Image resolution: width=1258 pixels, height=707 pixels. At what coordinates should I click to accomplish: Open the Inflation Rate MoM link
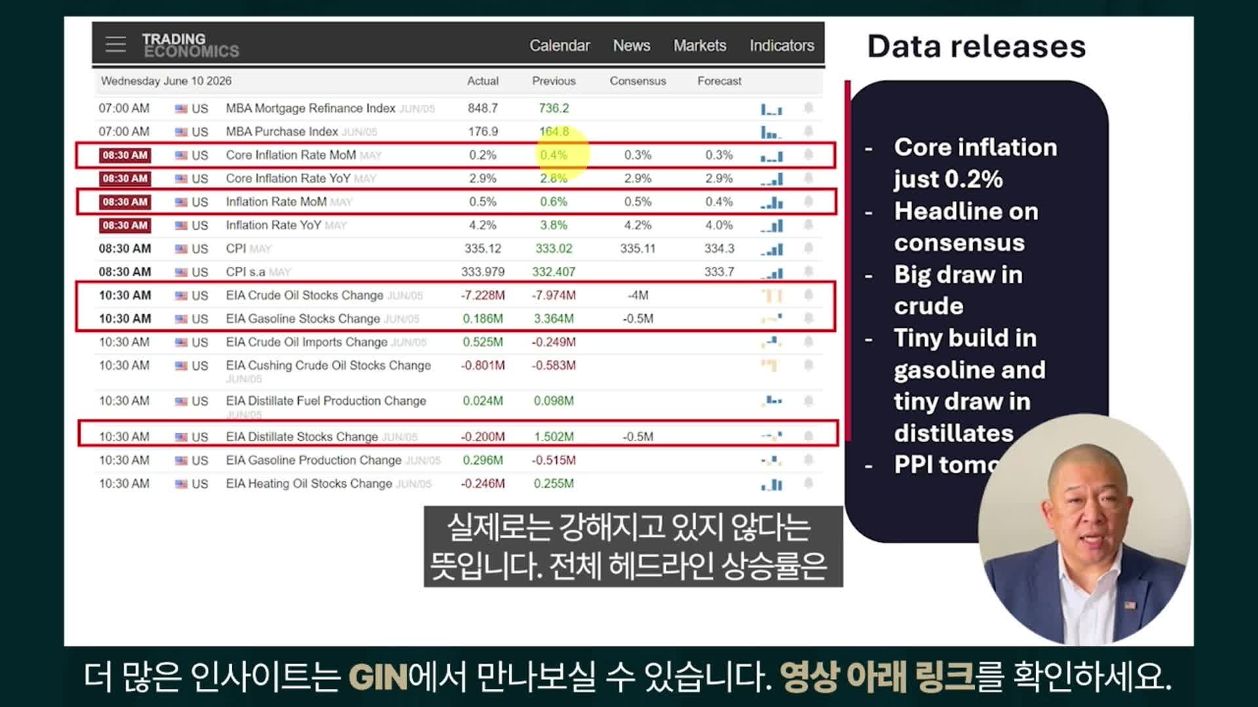[x=276, y=202]
